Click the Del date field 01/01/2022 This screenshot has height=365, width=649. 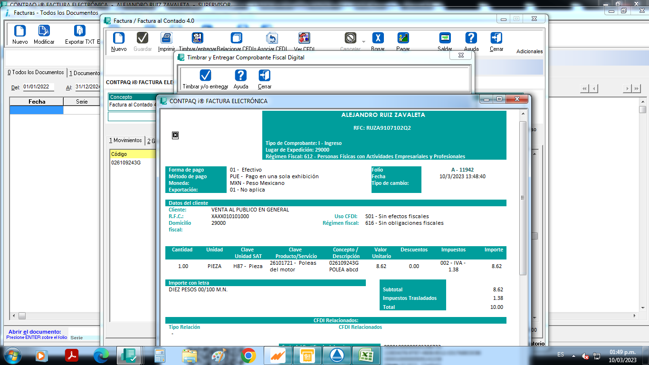pos(38,87)
